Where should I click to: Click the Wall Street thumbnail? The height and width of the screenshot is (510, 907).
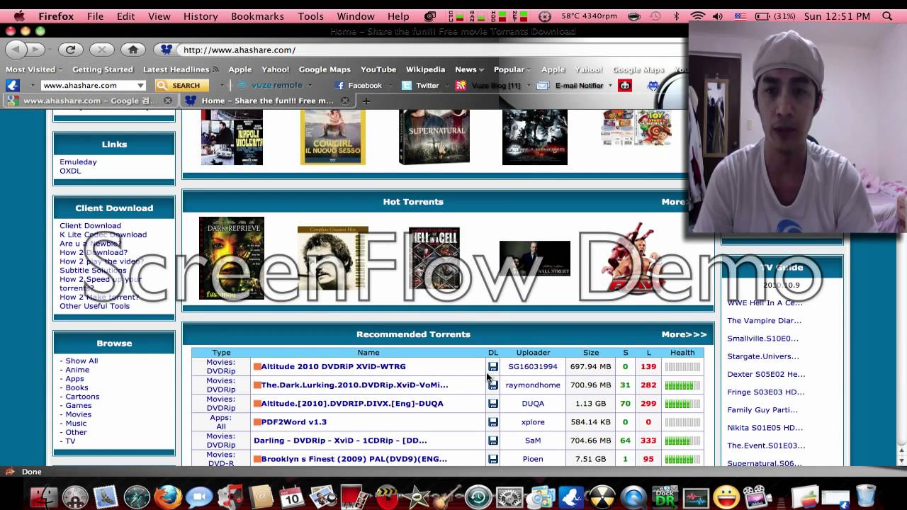pos(535,259)
